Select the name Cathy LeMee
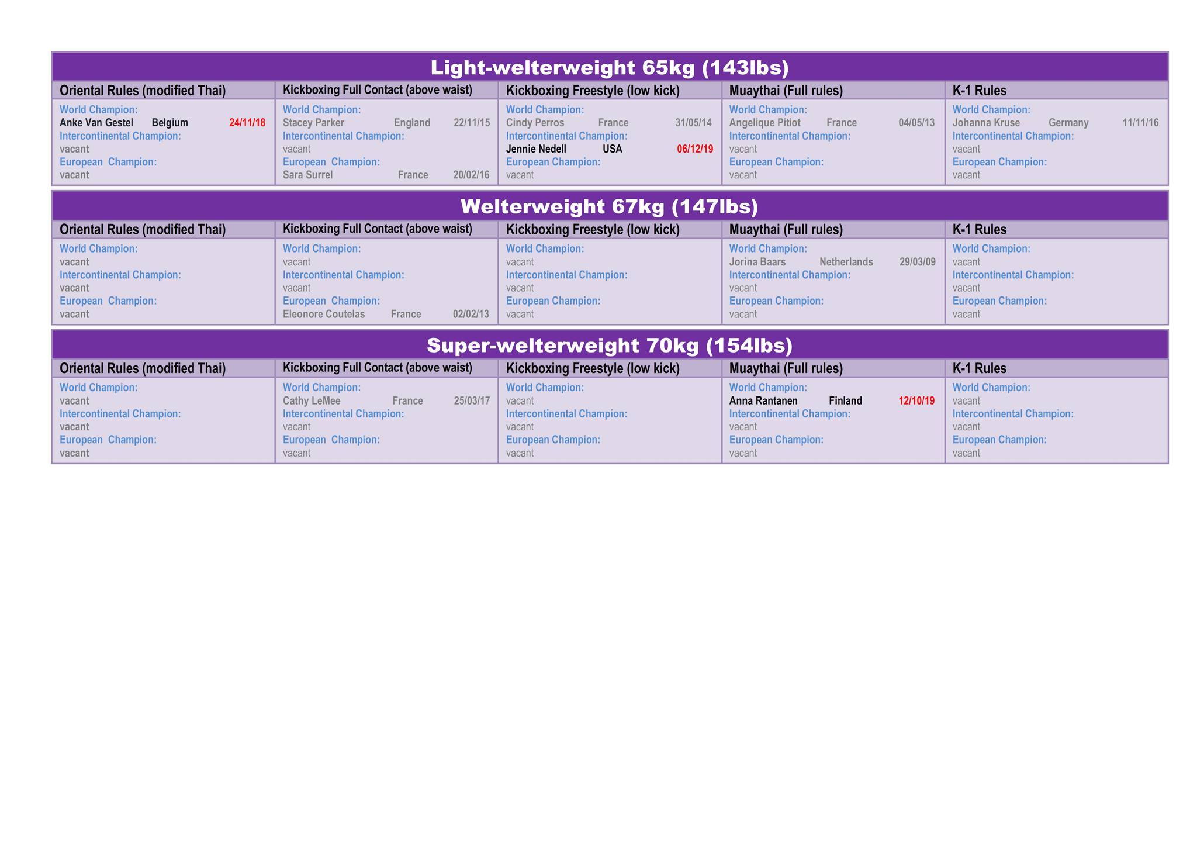 click(x=312, y=401)
